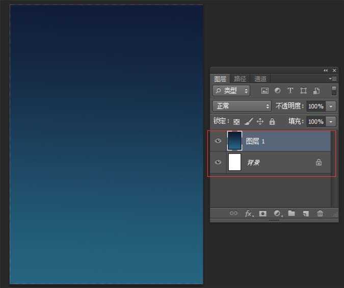Toggle the layer filter on/off switch
This screenshot has width=344, height=288.
(x=334, y=91)
